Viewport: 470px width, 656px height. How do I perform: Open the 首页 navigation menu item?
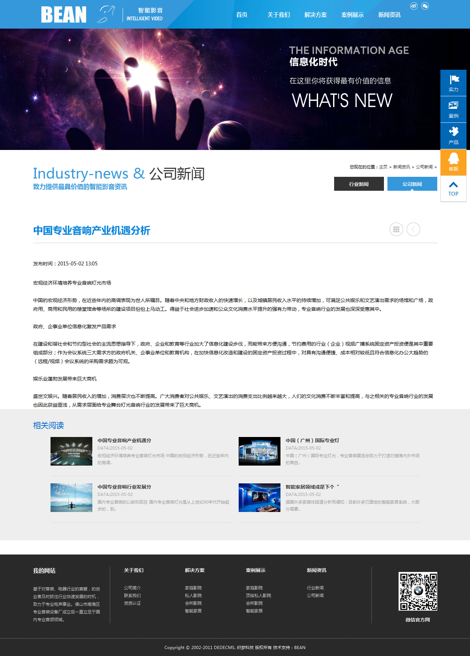pyautogui.click(x=242, y=15)
